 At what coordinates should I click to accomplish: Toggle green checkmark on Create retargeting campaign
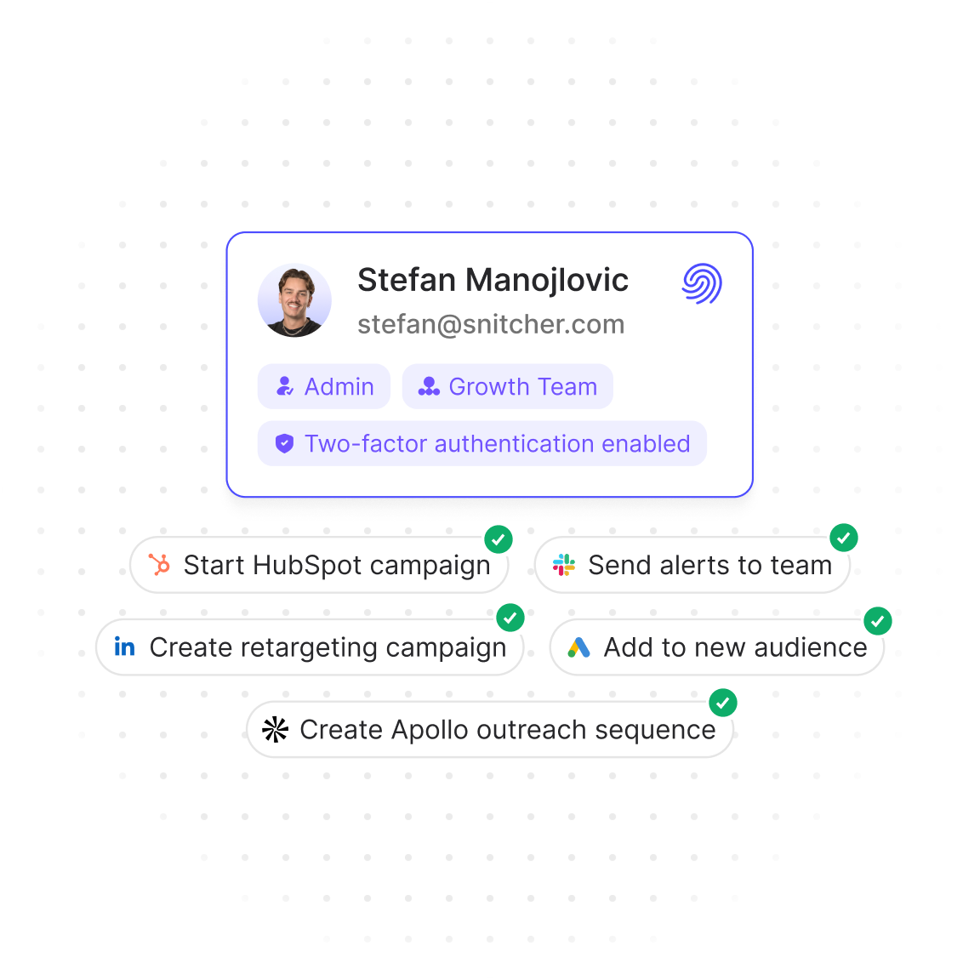(x=510, y=618)
